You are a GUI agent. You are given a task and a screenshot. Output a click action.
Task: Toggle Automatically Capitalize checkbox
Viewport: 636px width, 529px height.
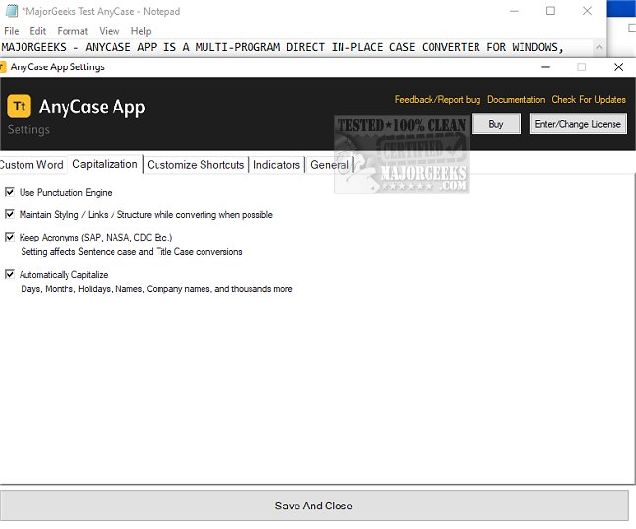click(10, 274)
